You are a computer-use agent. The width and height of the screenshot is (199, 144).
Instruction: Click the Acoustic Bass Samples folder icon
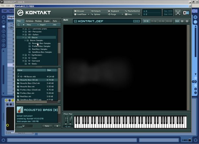[x=30, y=43]
